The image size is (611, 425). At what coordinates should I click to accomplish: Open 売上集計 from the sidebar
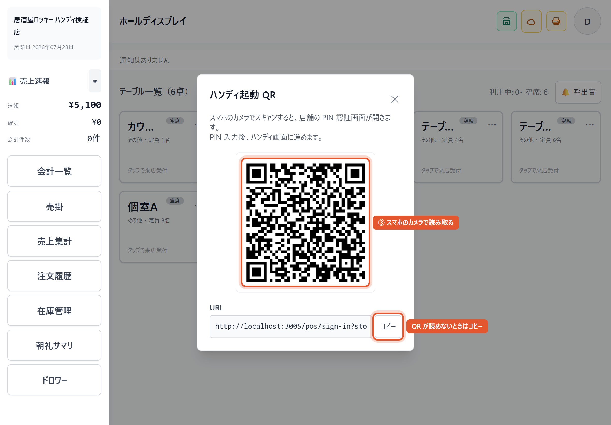tap(54, 241)
